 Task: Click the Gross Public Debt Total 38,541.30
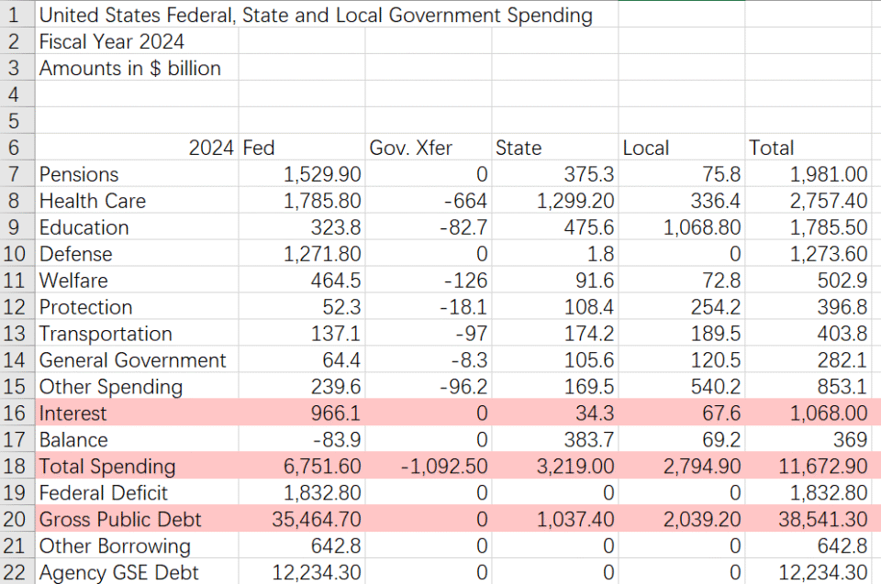point(809,519)
